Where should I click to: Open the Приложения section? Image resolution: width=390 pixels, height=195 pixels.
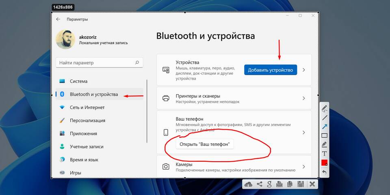point(100,134)
